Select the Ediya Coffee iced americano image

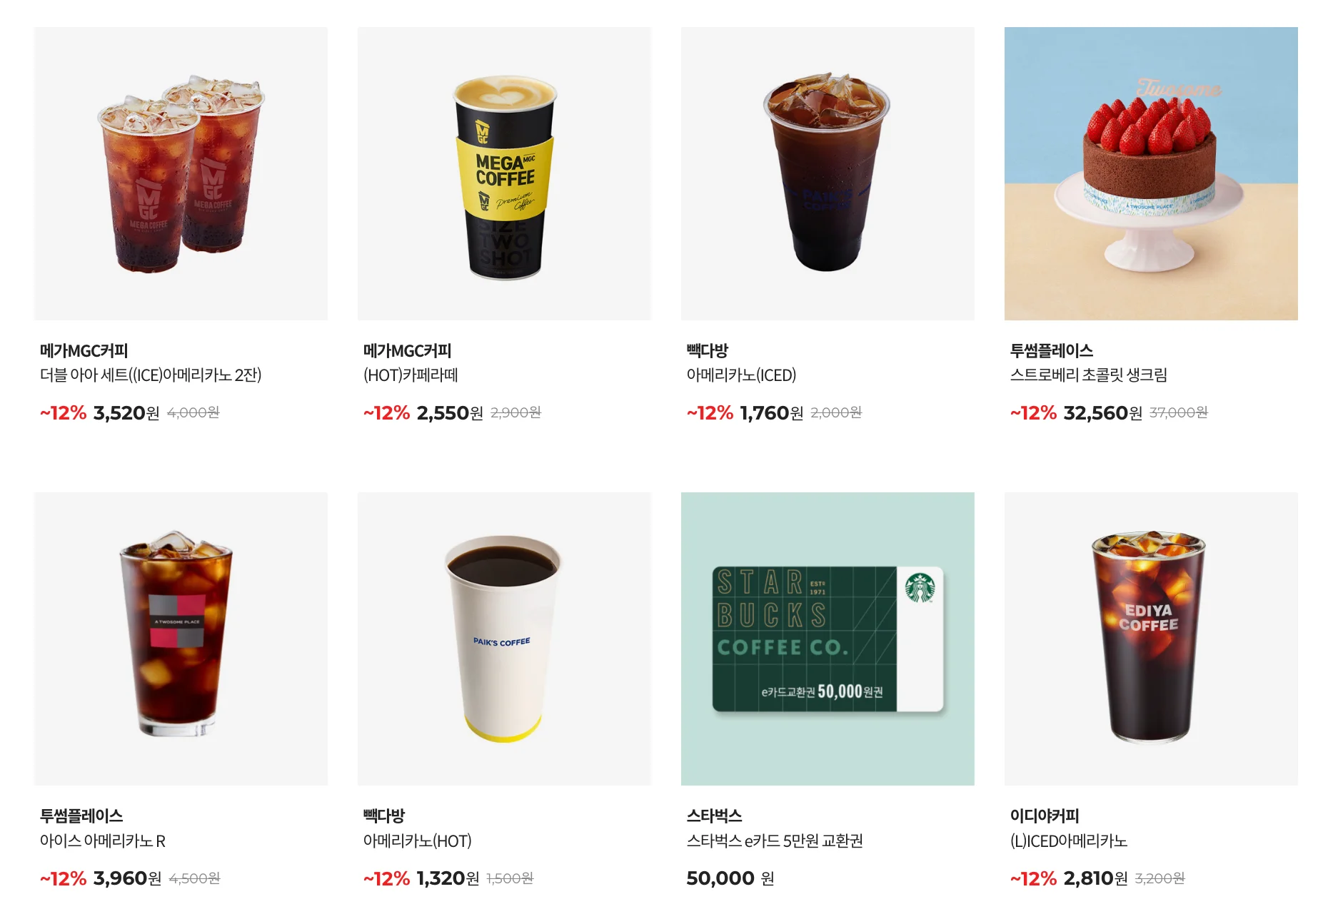click(x=1151, y=639)
